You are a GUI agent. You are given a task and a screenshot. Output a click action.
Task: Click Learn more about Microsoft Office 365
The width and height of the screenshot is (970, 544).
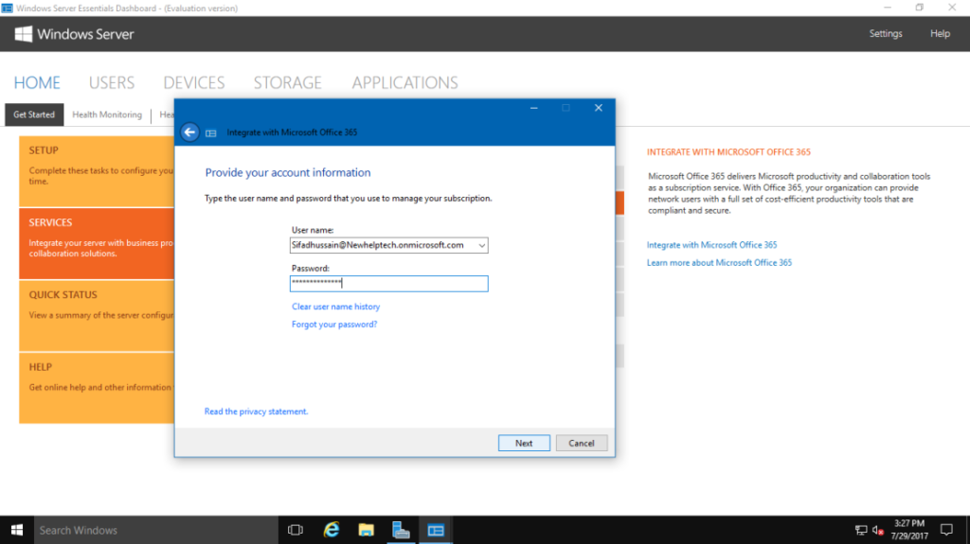[x=720, y=262]
